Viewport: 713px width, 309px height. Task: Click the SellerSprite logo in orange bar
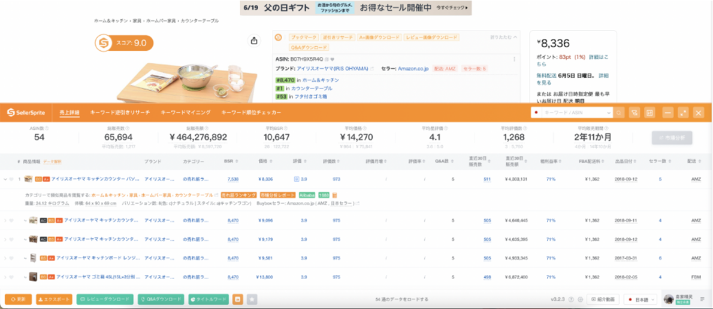(26, 112)
